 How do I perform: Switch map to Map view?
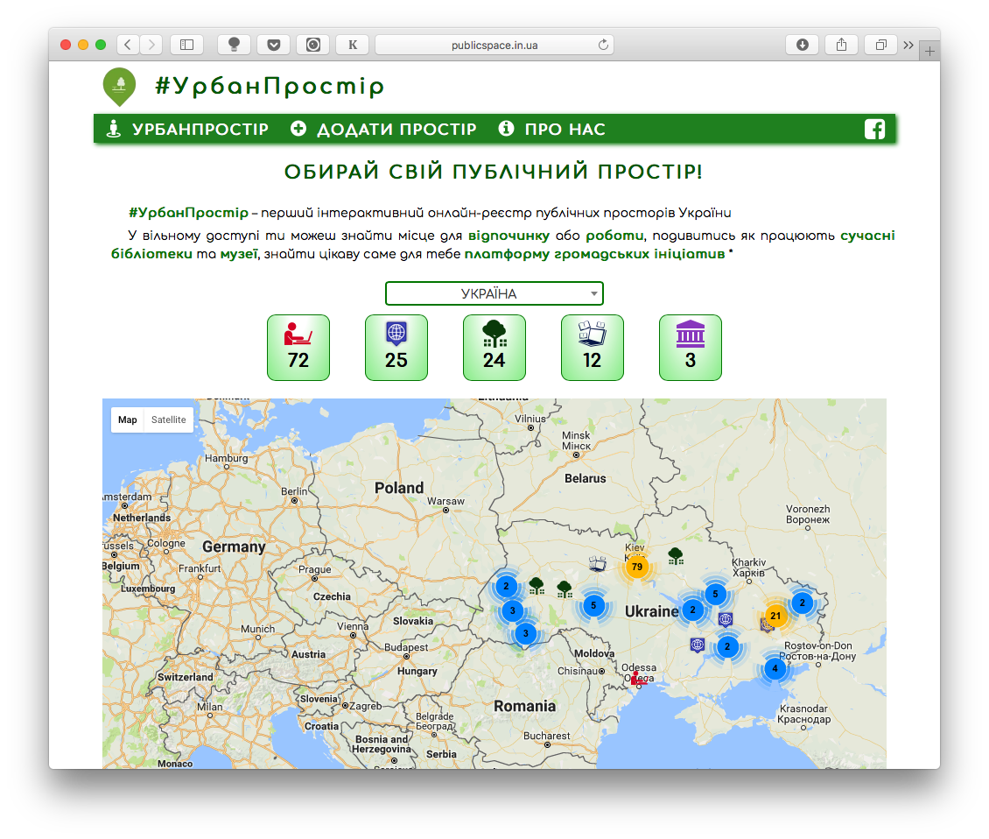click(x=128, y=419)
